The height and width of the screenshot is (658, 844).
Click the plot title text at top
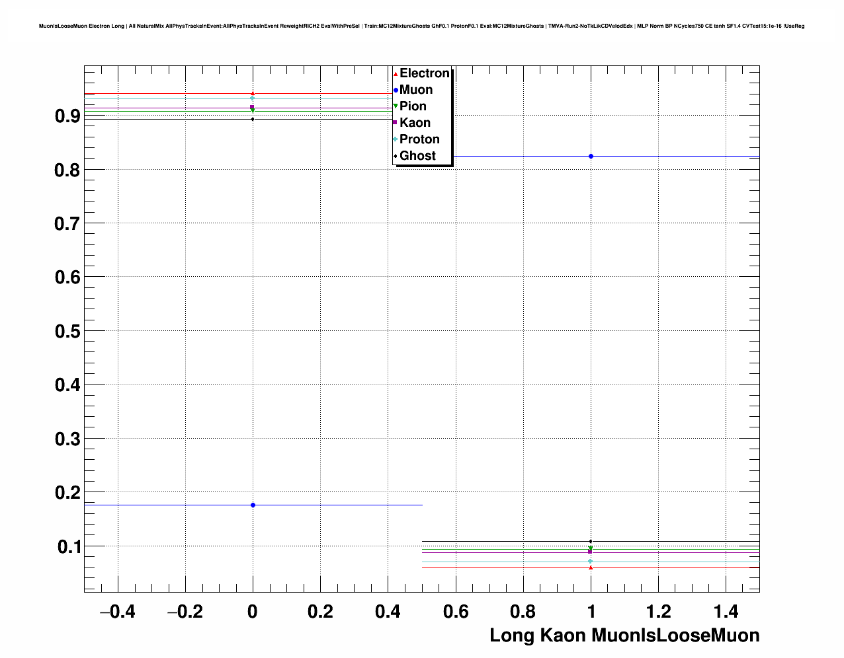[421, 26]
